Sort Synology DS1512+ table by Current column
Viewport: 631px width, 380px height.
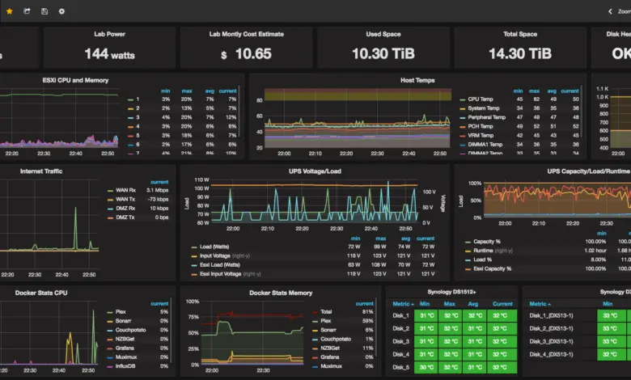pyautogui.click(x=502, y=304)
